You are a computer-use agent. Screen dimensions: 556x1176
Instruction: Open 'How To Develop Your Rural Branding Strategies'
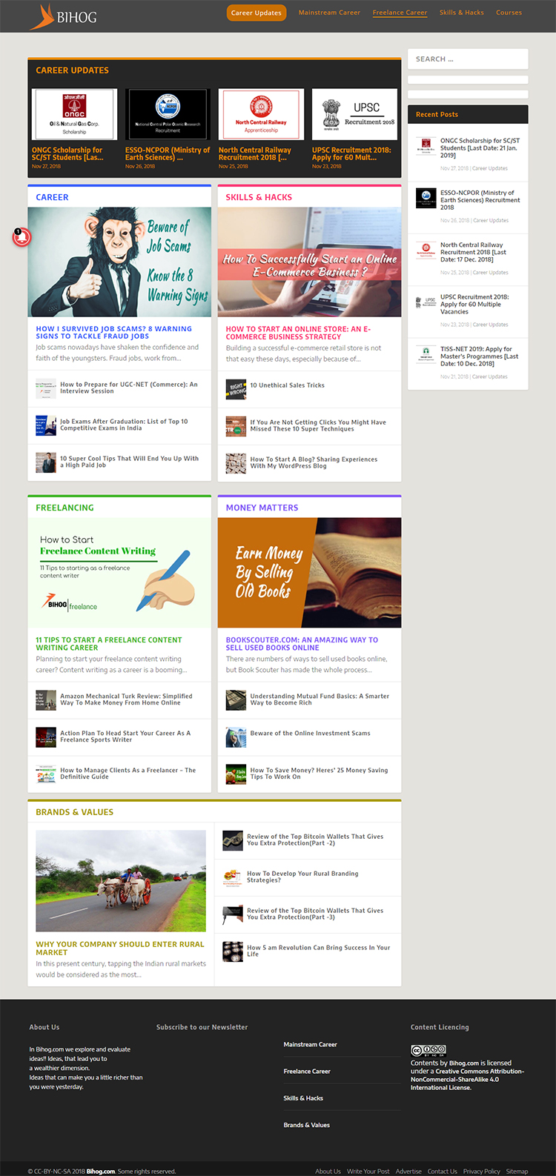pyautogui.click(x=302, y=877)
